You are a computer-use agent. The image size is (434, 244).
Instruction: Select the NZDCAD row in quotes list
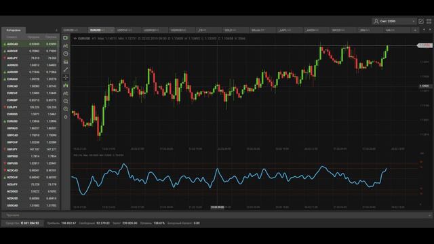30,170
